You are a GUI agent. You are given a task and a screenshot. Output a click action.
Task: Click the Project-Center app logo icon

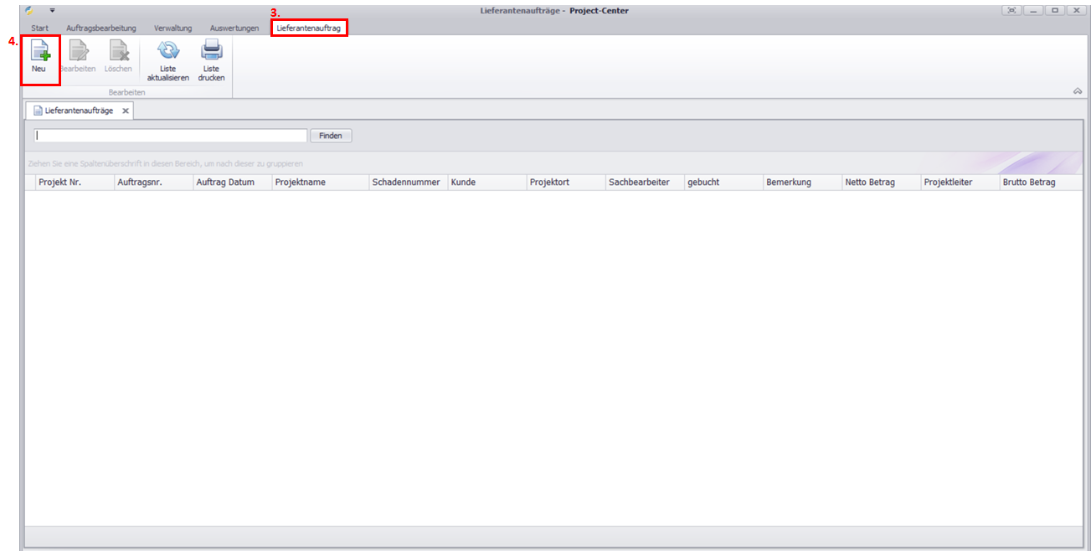pos(31,11)
